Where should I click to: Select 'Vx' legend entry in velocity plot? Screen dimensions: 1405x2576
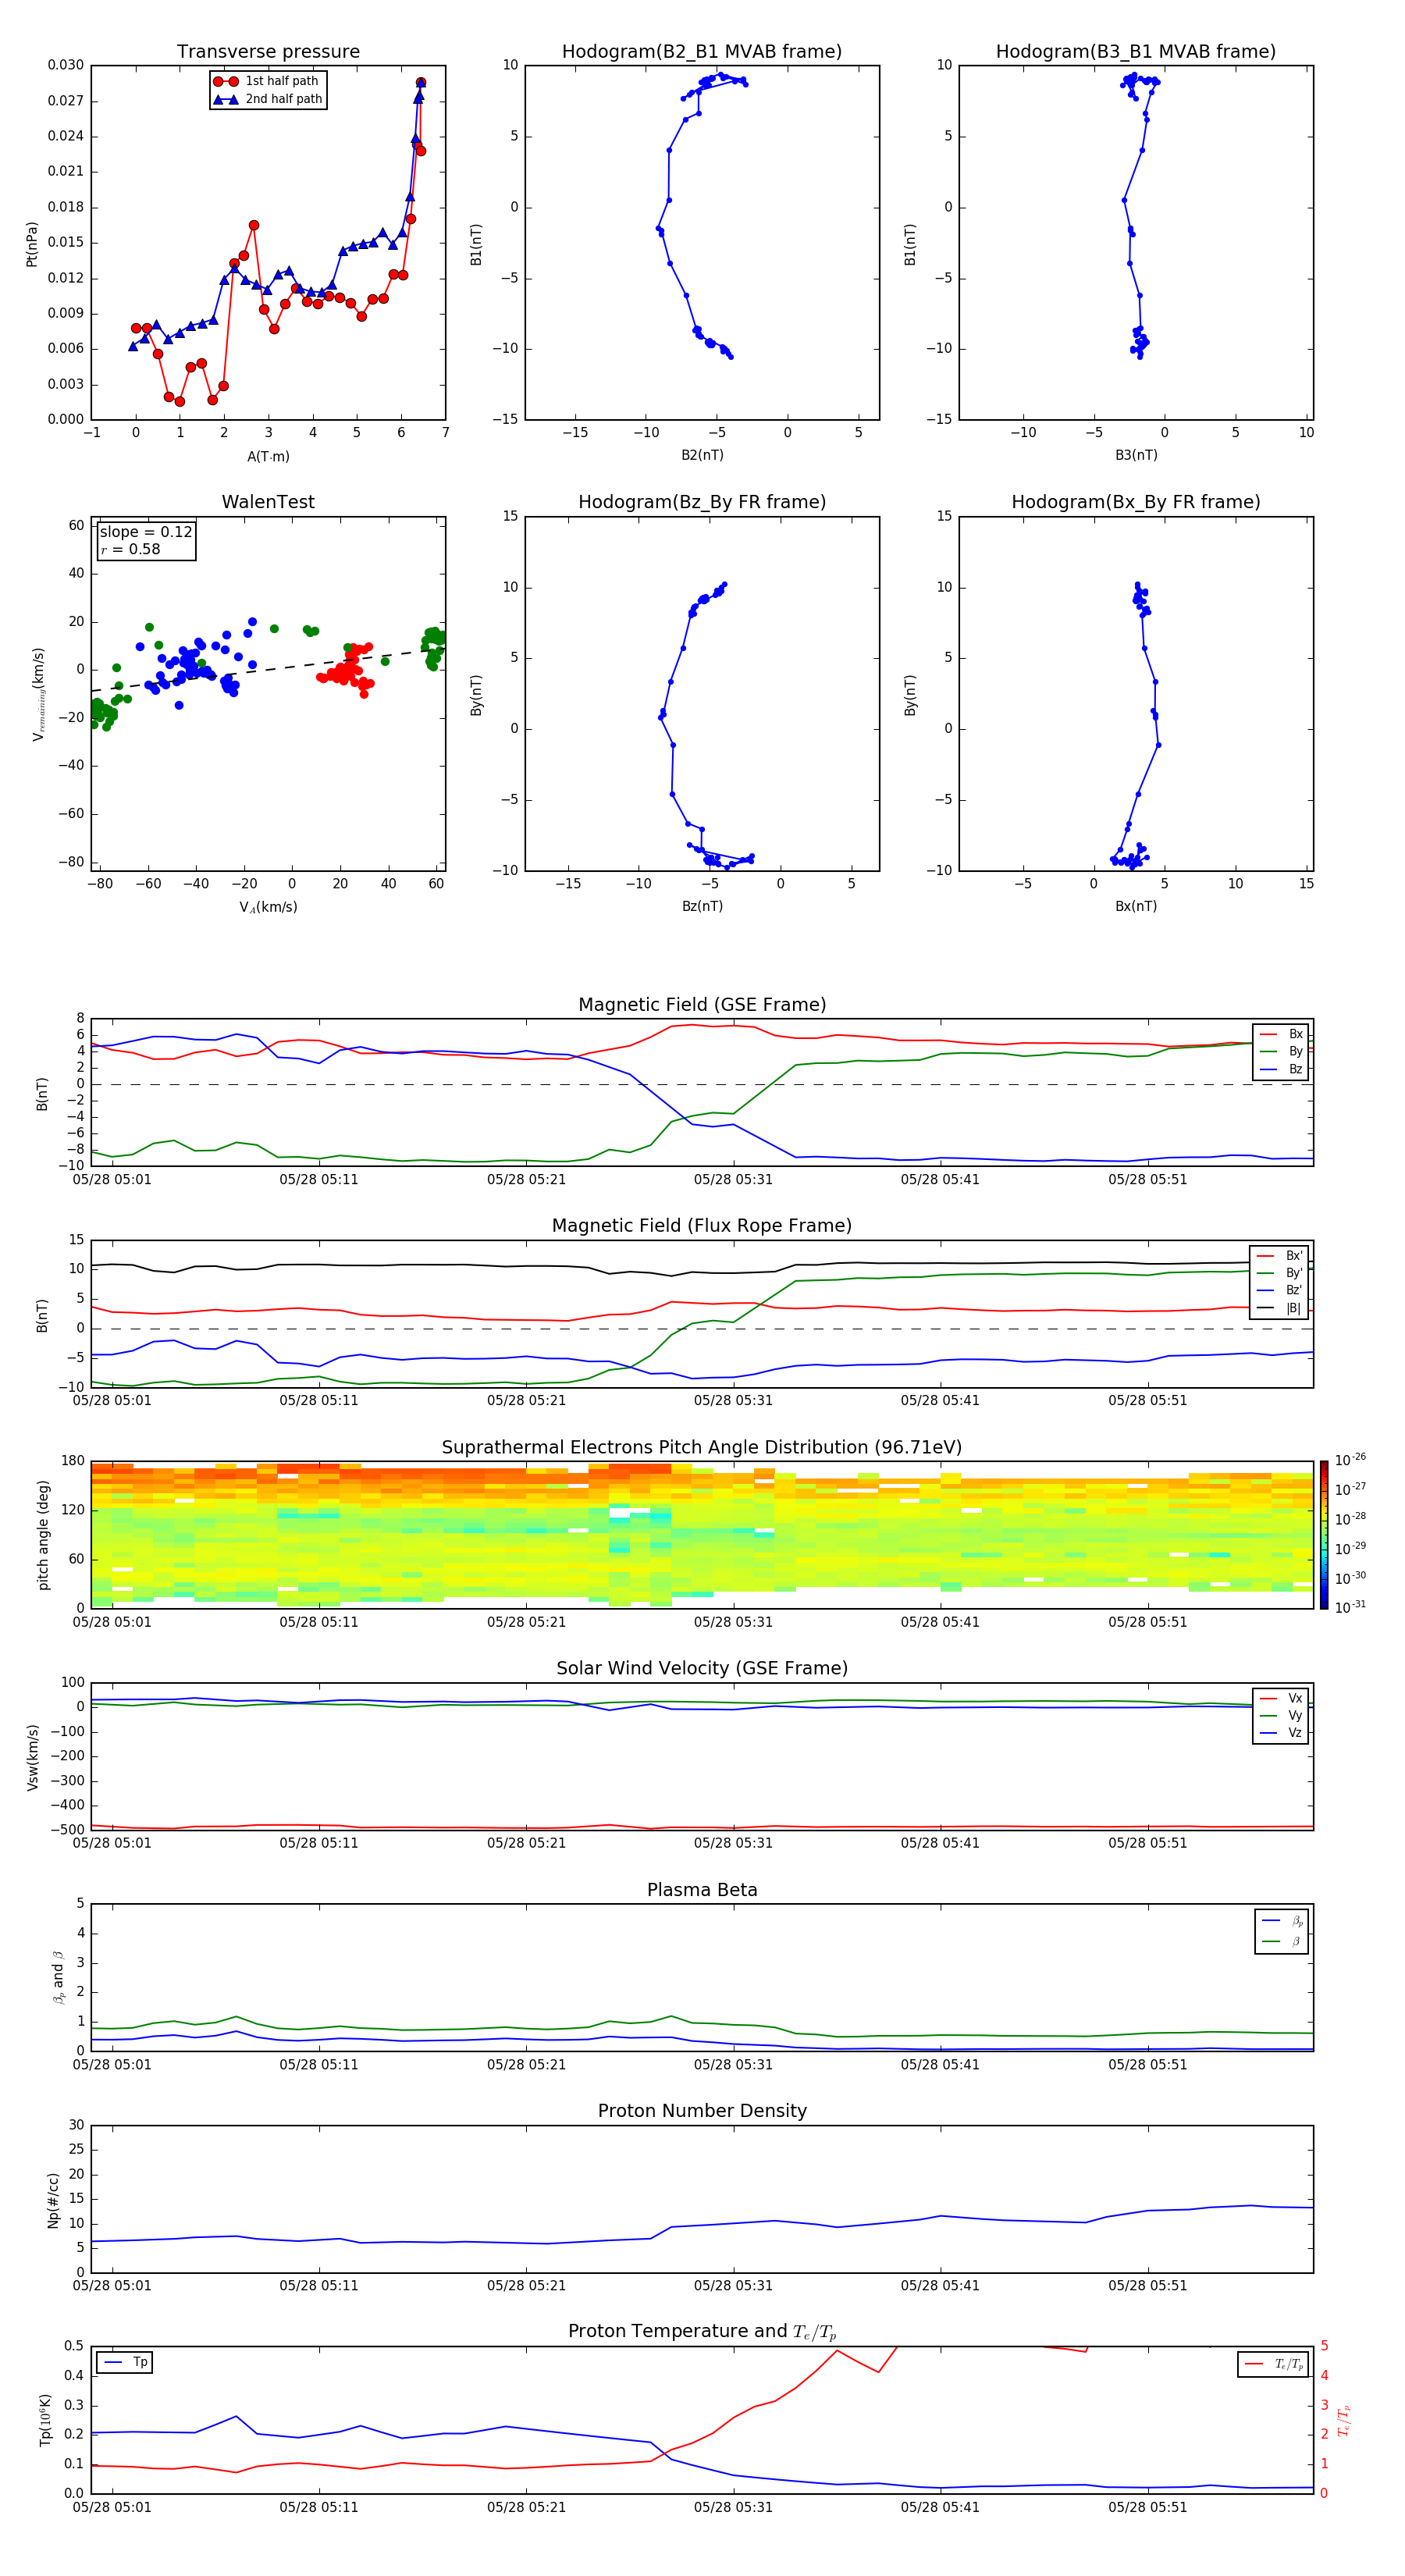1281,1698
